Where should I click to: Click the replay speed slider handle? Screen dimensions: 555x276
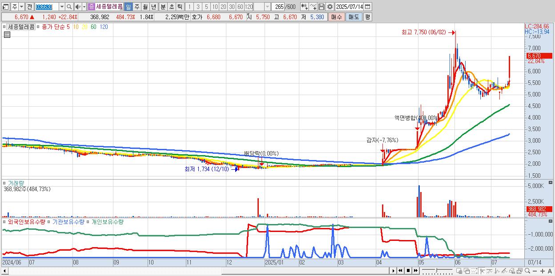(437, 270)
